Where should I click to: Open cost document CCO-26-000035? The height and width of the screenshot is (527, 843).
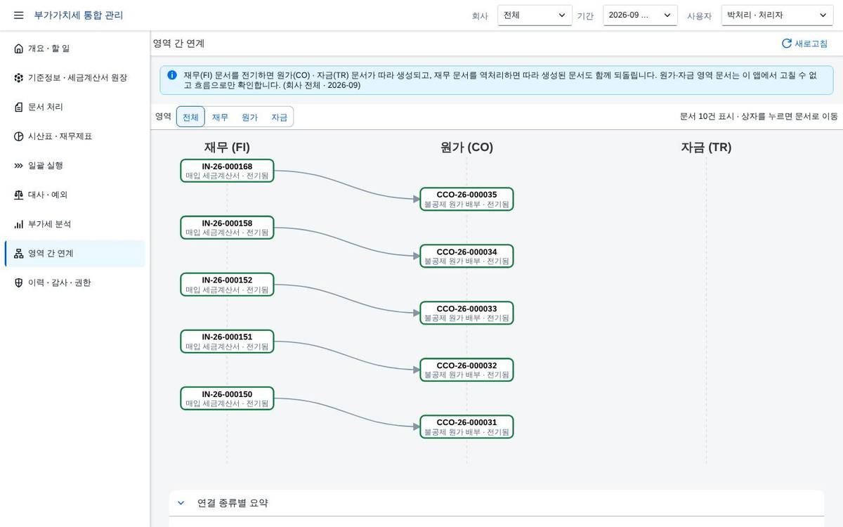pyautogui.click(x=466, y=199)
